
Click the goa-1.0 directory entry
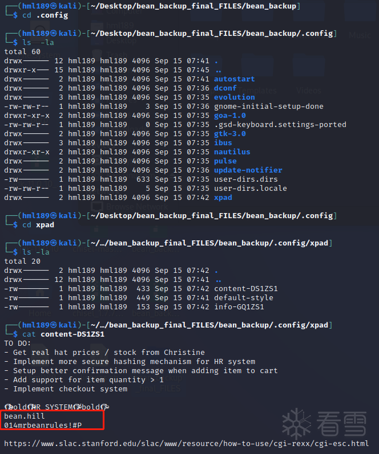click(x=229, y=116)
